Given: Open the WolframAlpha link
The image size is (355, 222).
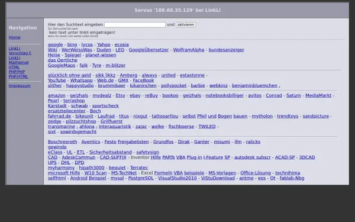Looking at the screenshot, I should [189, 50].
